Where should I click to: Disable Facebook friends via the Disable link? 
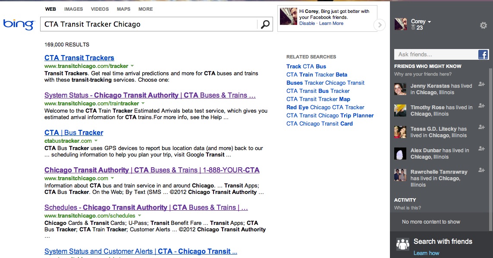pyautogui.click(x=307, y=23)
